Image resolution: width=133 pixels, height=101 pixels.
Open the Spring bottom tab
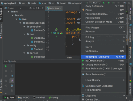coord(53,98)
